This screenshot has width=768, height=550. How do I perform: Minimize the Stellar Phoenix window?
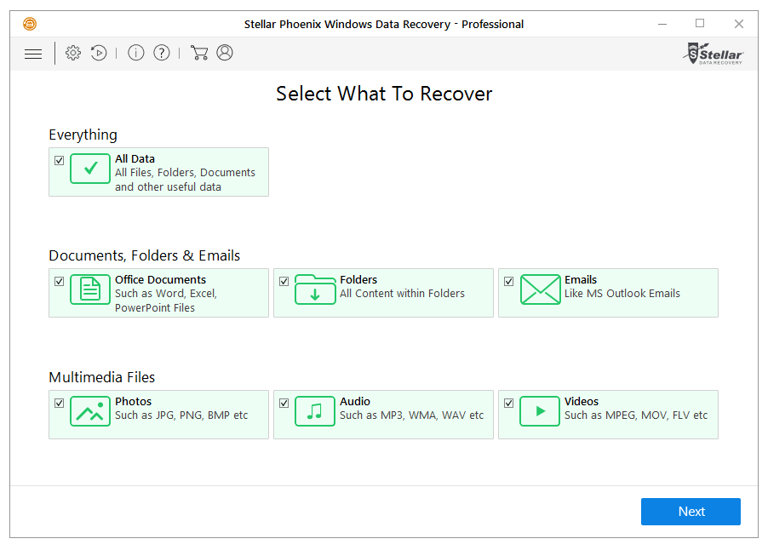(x=662, y=24)
